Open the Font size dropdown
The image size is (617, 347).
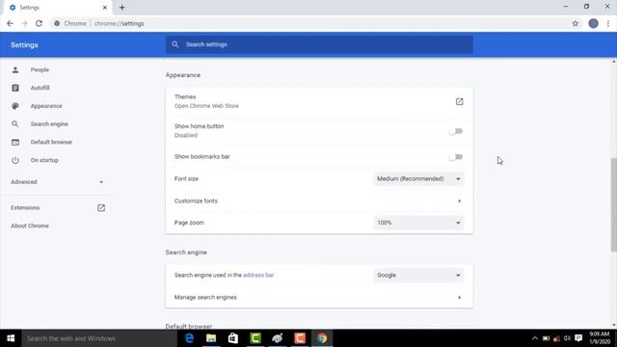[418, 179]
